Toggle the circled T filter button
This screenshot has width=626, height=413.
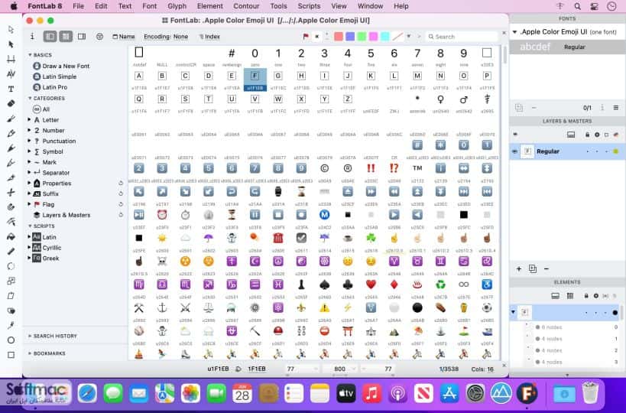99,37
